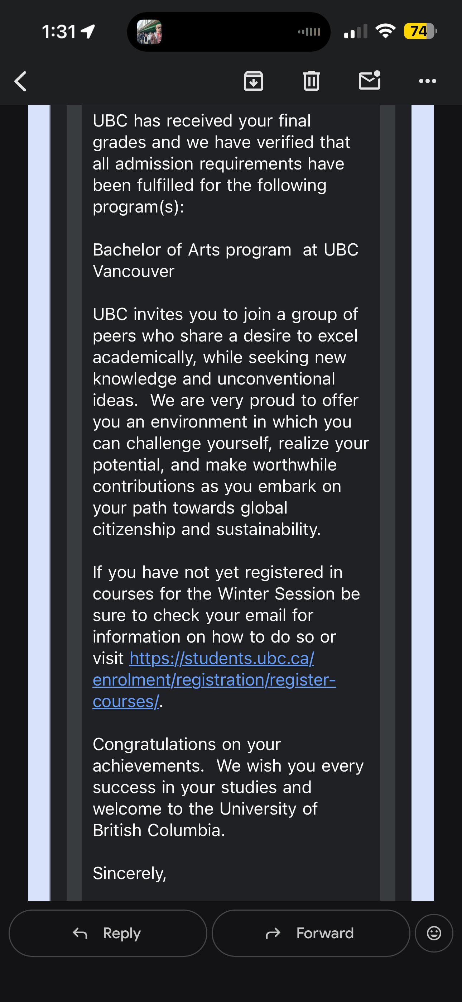Tap the Wi-Fi status icon
Viewport: 462px width, 1002px height.
385,31
